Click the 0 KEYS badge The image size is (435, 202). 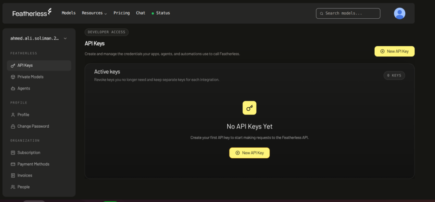click(x=394, y=76)
